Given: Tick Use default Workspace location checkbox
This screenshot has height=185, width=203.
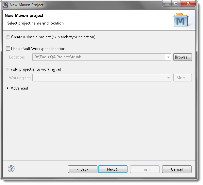Looking at the screenshot, I should 8,49.
